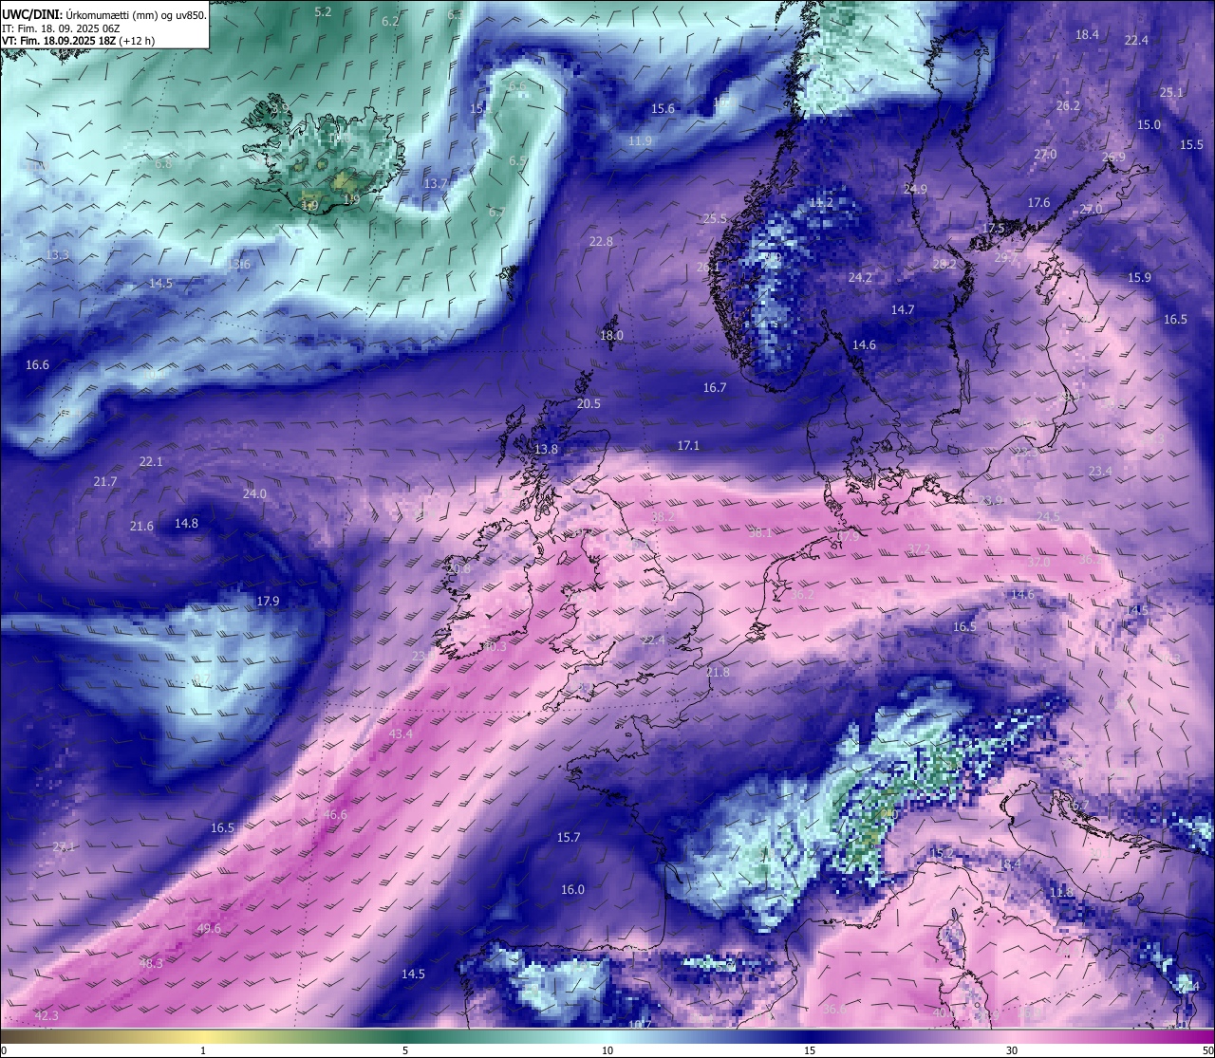The height and width of the screenshot is (1058, 1215).
Task: Click the 1 tick on color scale
Action: [x=203, y=1050]
